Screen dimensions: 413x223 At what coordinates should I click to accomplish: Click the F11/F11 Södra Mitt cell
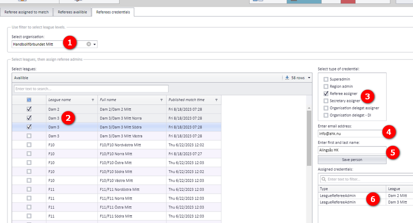132,216
